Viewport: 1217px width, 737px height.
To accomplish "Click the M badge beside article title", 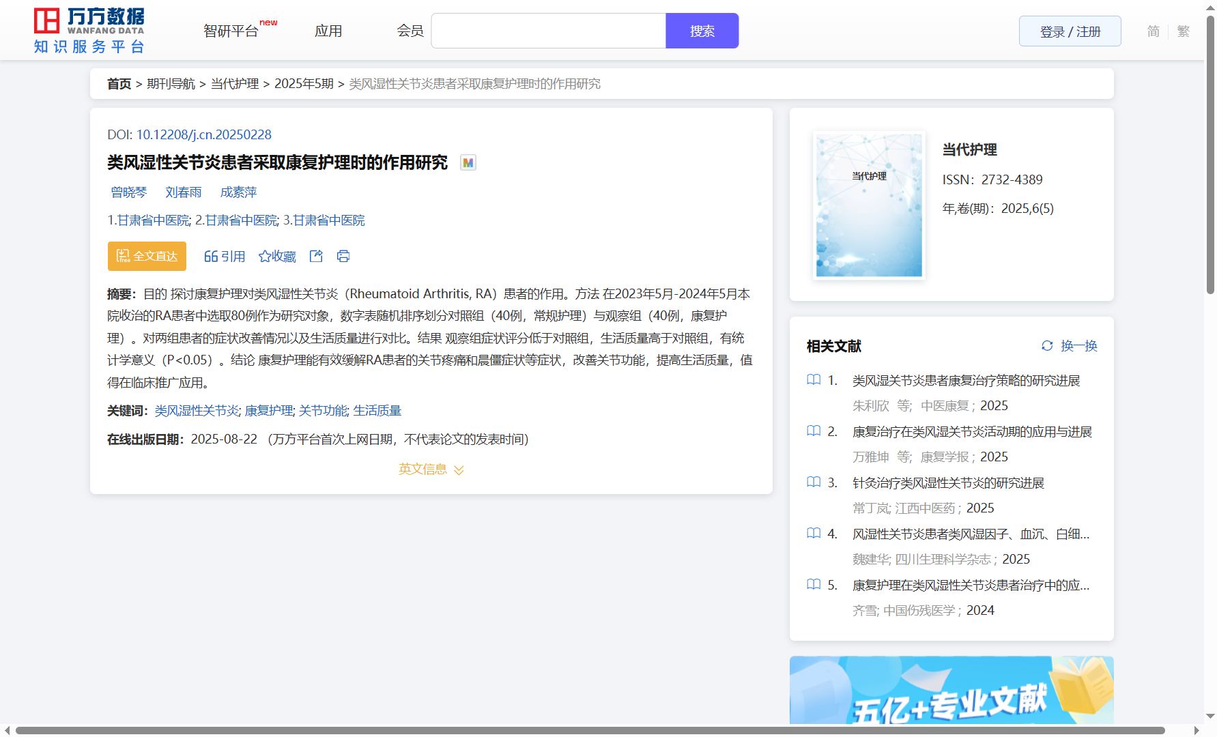I will [x=468, y=162].
